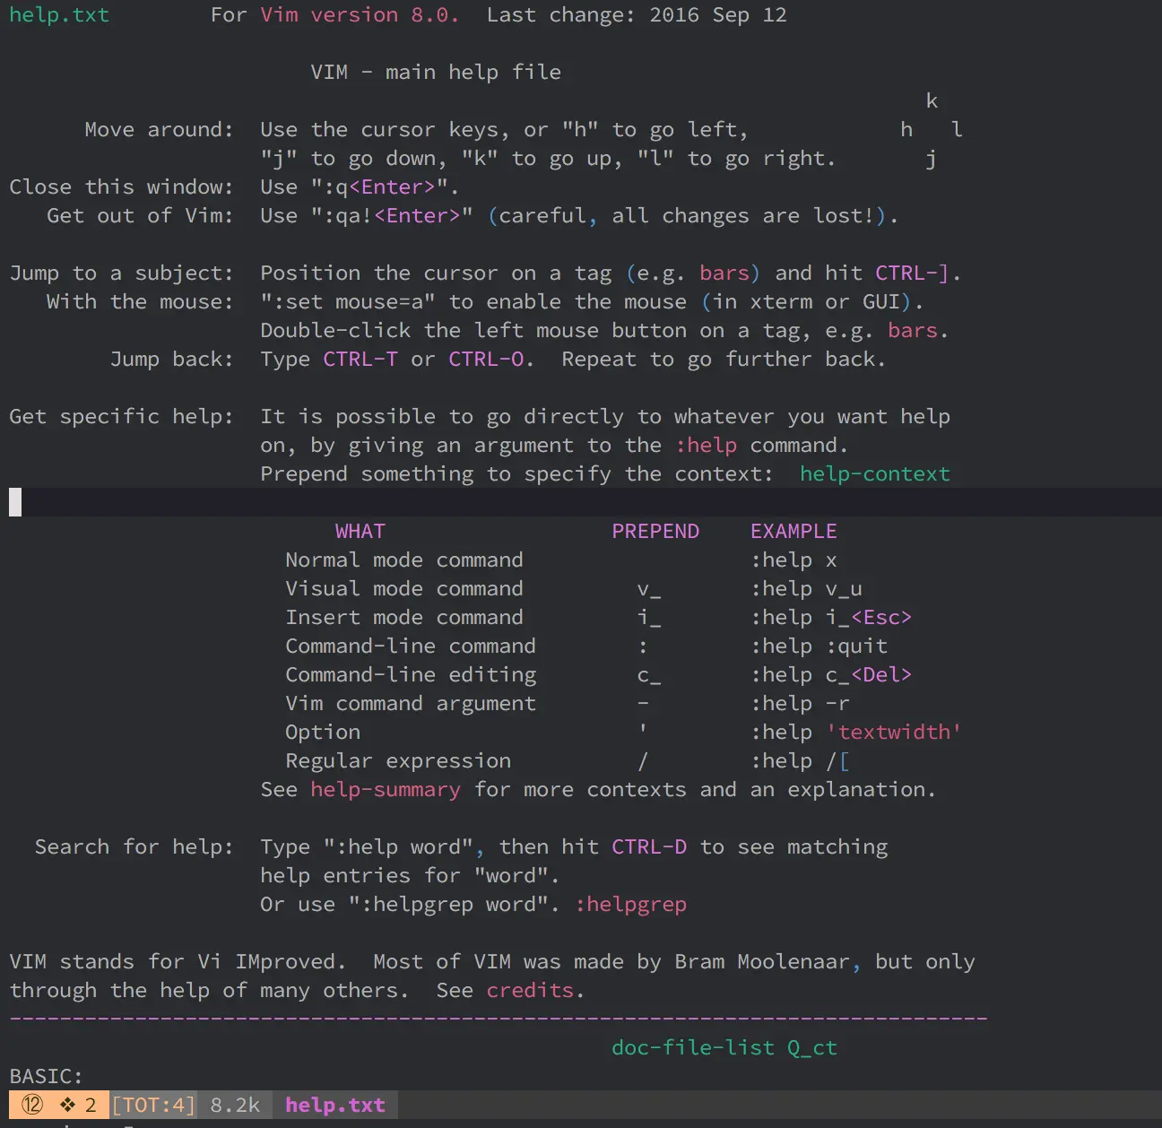Click "Command-line editing" row text
1162x1128 pixels.
click(x=411, y=675)
